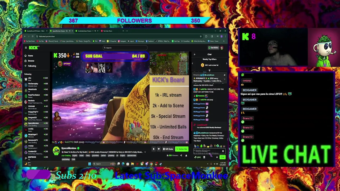Open the Facebook bookmark
This screenshot has width=340, height=191.
click(x=150, y=41)
